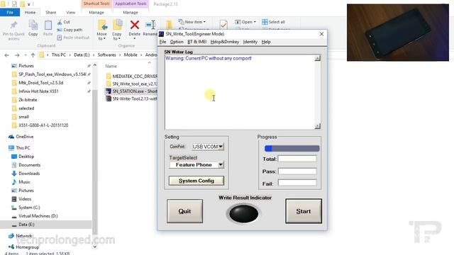Click the Write Result Indicator light

click(x=243, y=214)
